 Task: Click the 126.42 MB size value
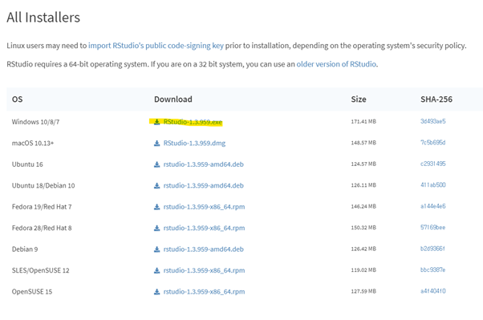pyautogui.click(x=363, y=249)
